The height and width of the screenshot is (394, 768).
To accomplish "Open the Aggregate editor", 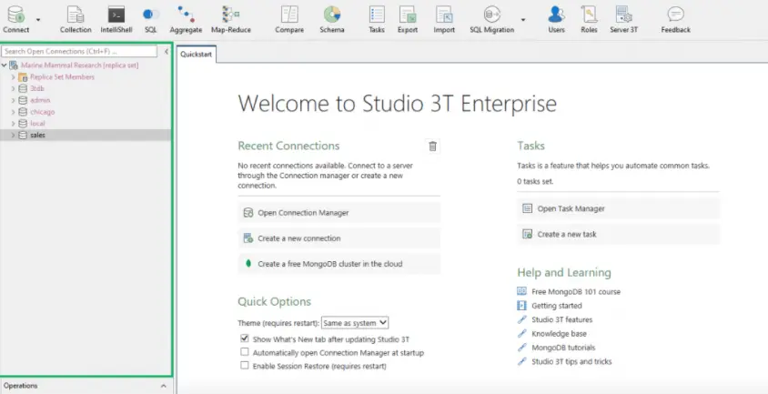I will coord(186,19).
